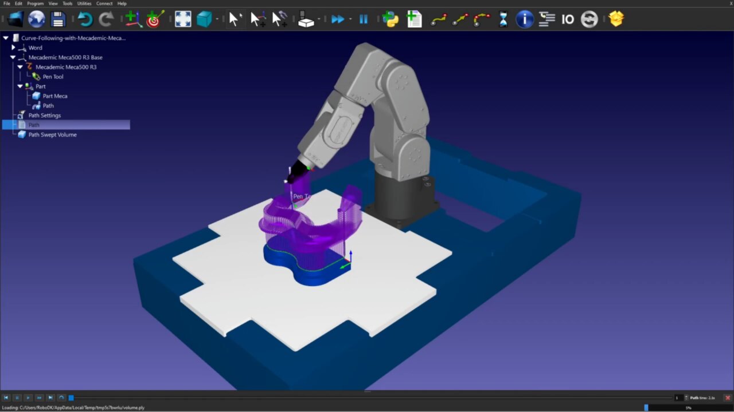734x412 pixels.
Task: Click the blue timeline slider handle
Action: click(71, 398)
